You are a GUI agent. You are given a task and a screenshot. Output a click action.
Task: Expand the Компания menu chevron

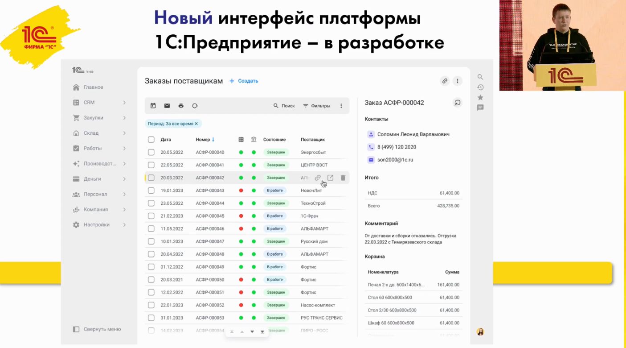tap(124, 209)
